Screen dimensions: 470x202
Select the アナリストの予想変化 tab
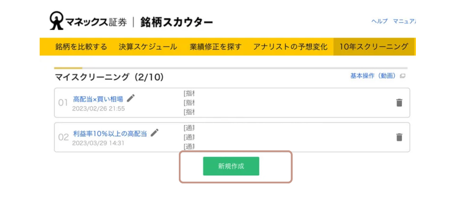click(x=290, y=47)
